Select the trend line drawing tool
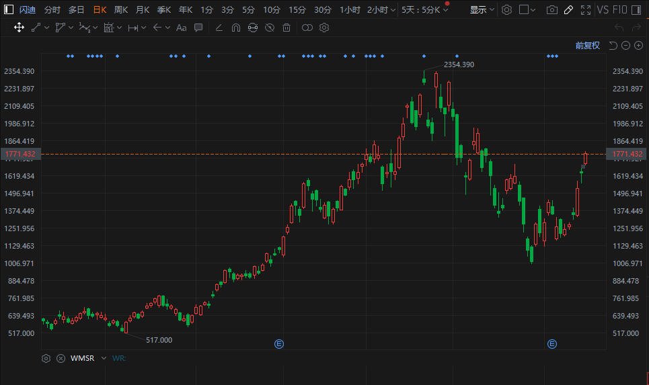Screen dimensions: 649x385 point(36,28)
